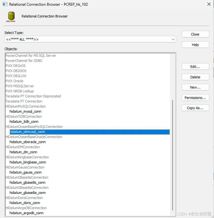Click the Edit... button
Viewport: 214px width, 218px height.
(x=195, y=67)
